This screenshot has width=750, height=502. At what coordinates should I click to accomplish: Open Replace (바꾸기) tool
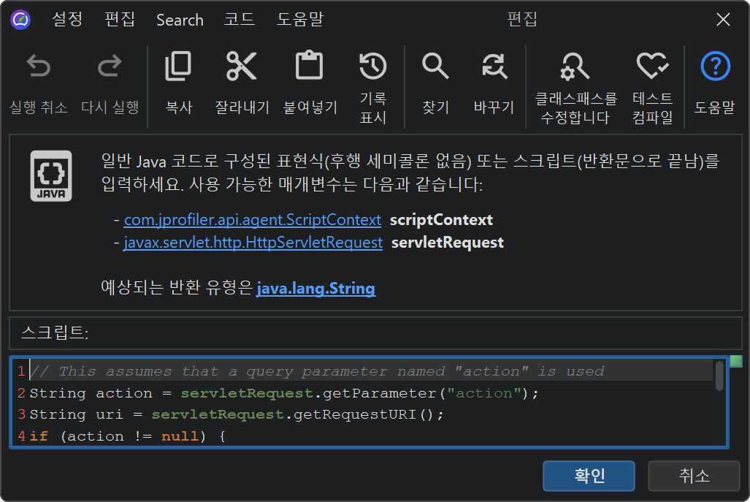494,66
